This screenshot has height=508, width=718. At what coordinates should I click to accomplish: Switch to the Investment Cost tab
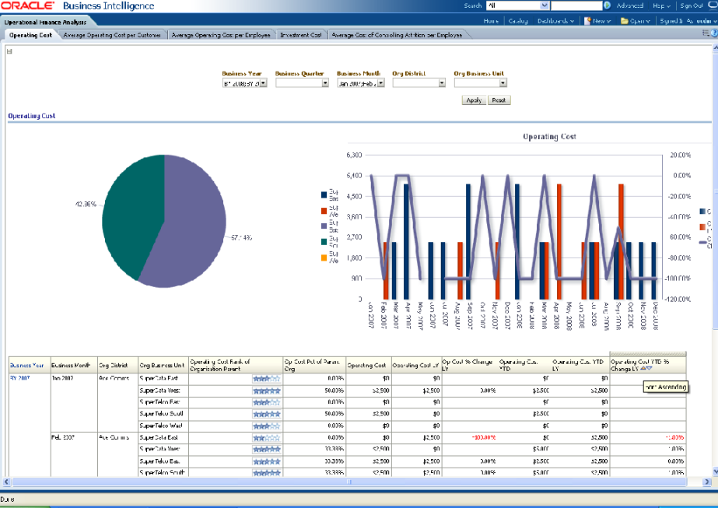coord(301,35)
